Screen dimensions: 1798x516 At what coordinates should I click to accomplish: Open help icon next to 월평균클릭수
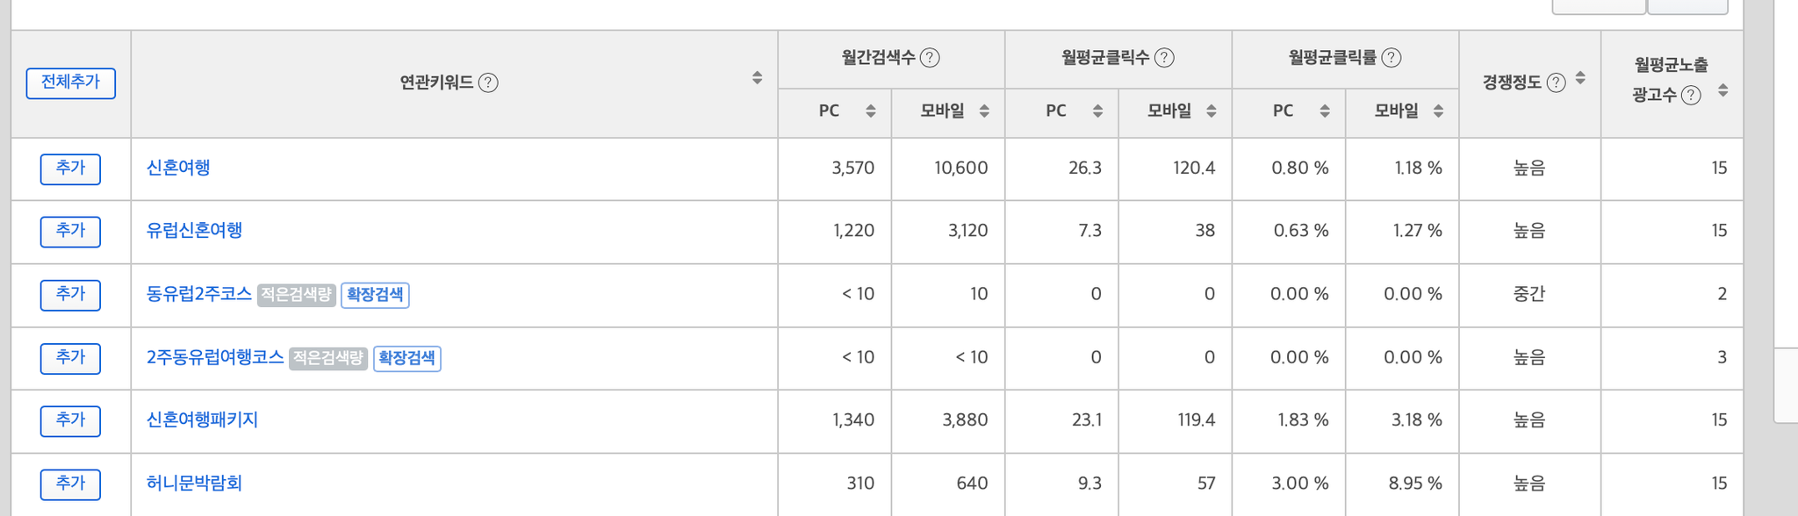point(1164,58)
